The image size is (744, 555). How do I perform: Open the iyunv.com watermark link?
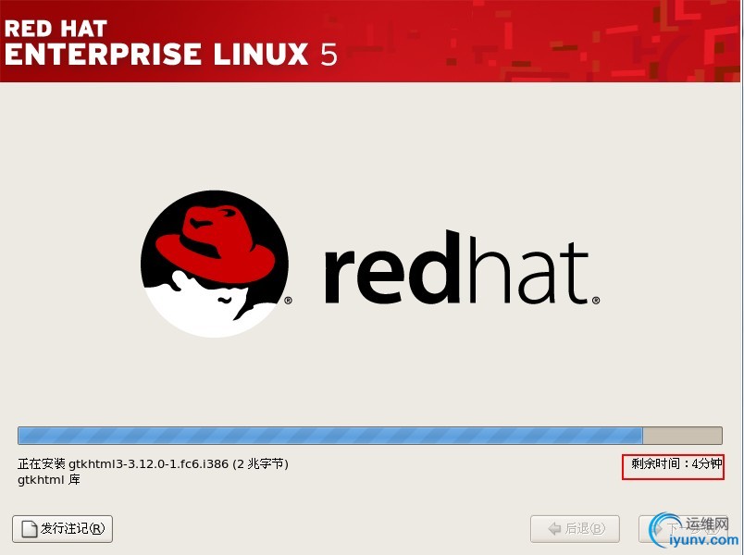tap(703, 540)
